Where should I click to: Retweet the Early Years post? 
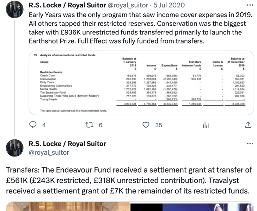pyautogui.click(x=90, y=125)
